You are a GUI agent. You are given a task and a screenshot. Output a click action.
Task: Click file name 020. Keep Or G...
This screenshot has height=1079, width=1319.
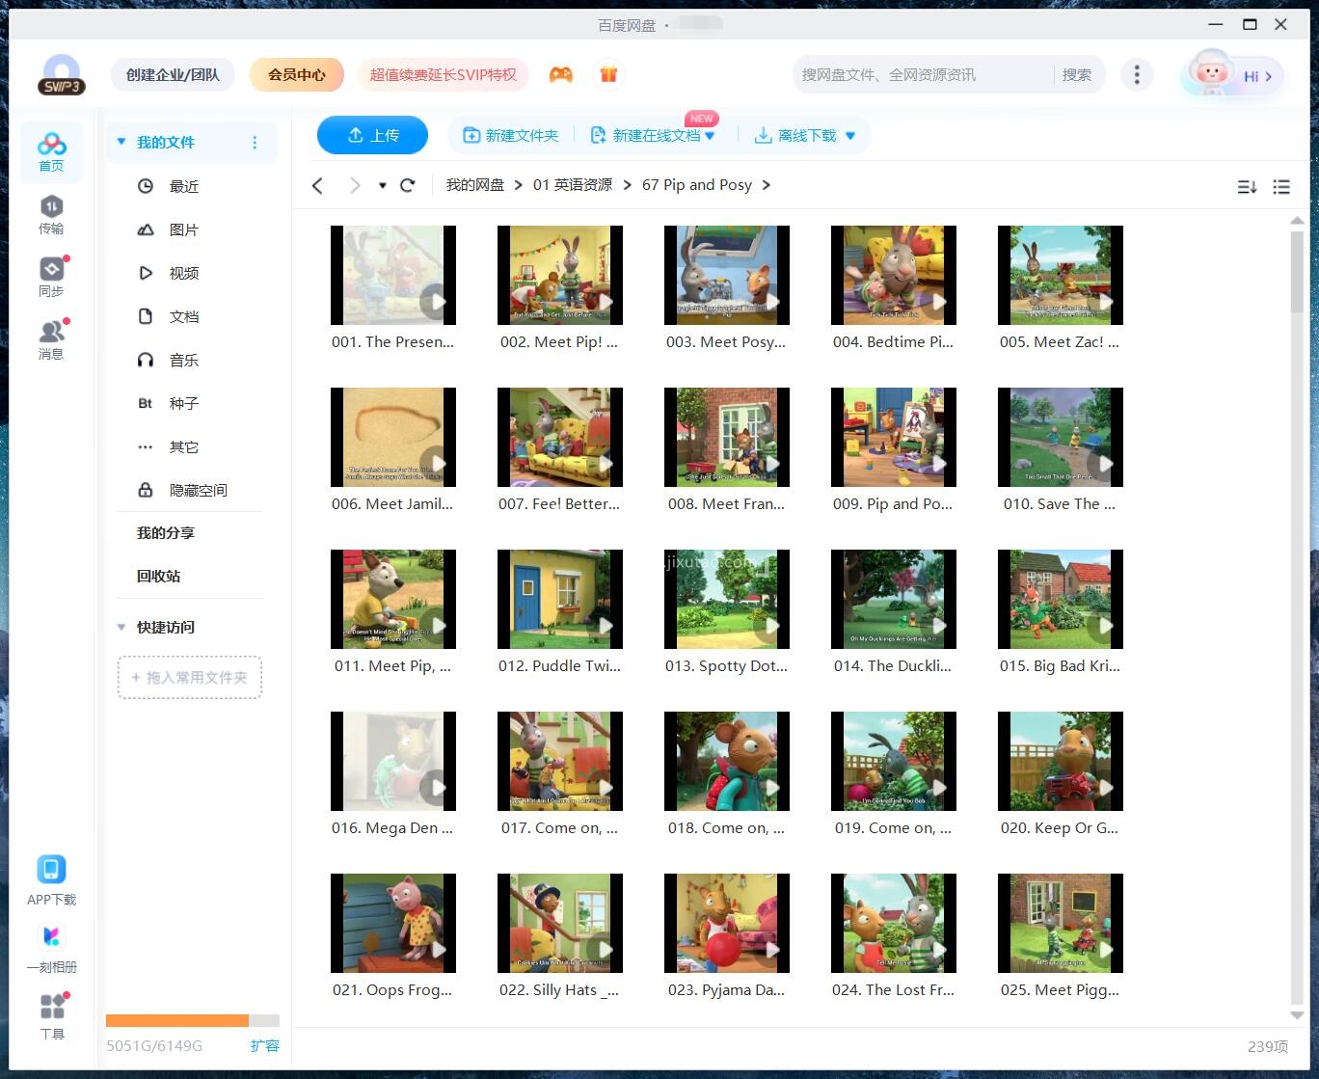click(x=1060, y=827)
